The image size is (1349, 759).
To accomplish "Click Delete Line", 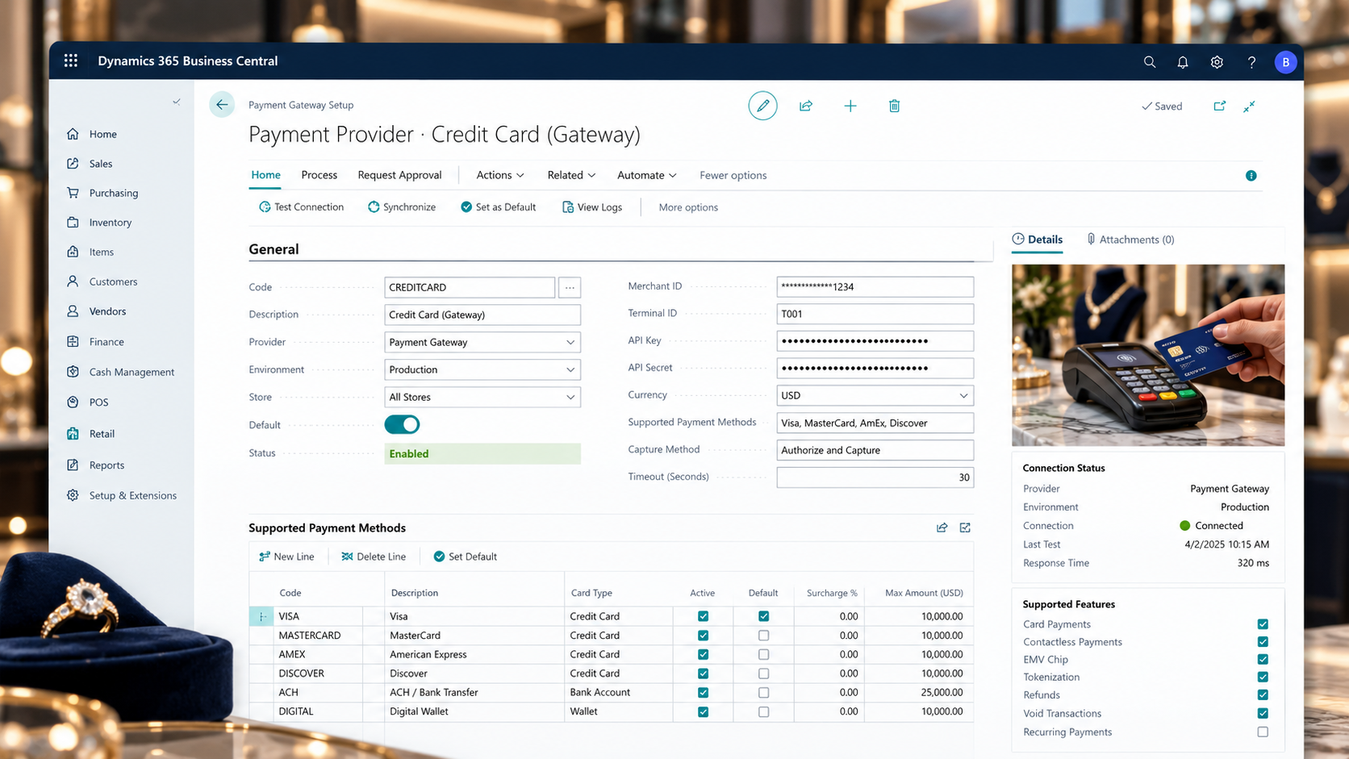I will coord(374,557).
